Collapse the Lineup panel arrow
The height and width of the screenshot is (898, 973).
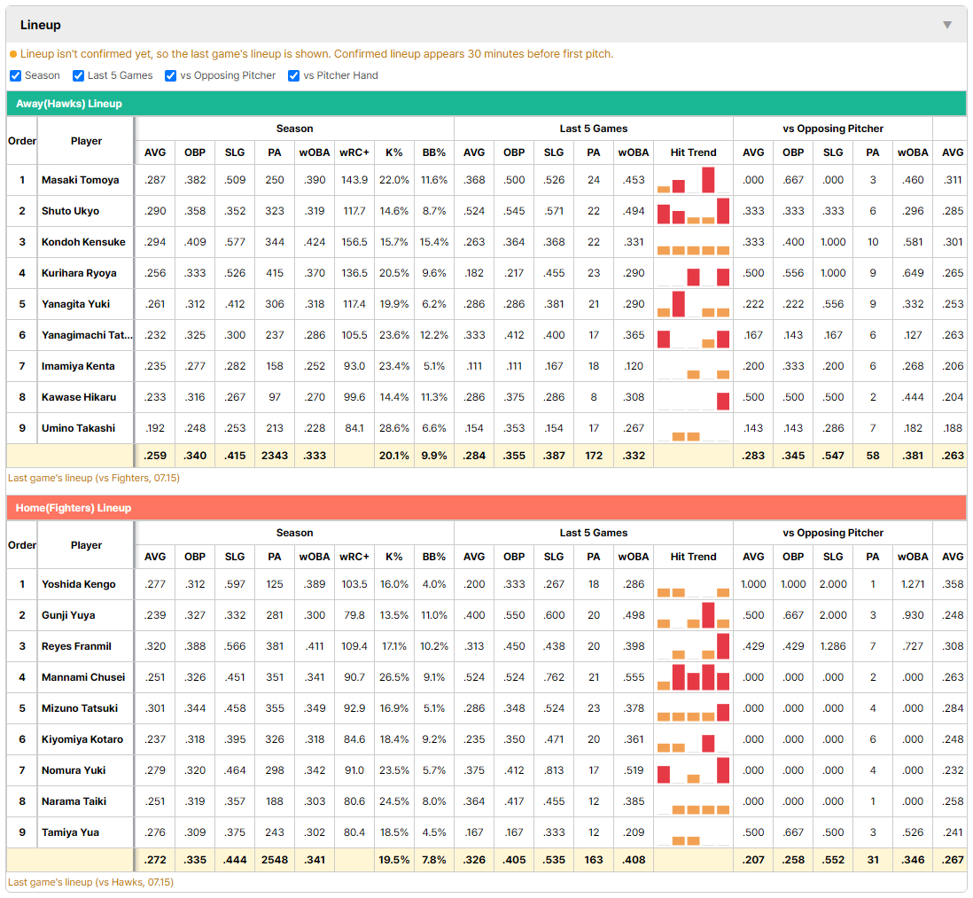pyautogui.click(x=947, y=25)
